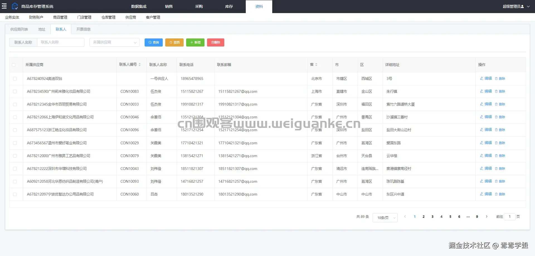Image resolution: width=535 pixels, height=256 pixels.
Task: Open the 客户管理 submenu item
Action: pos(153,17)
